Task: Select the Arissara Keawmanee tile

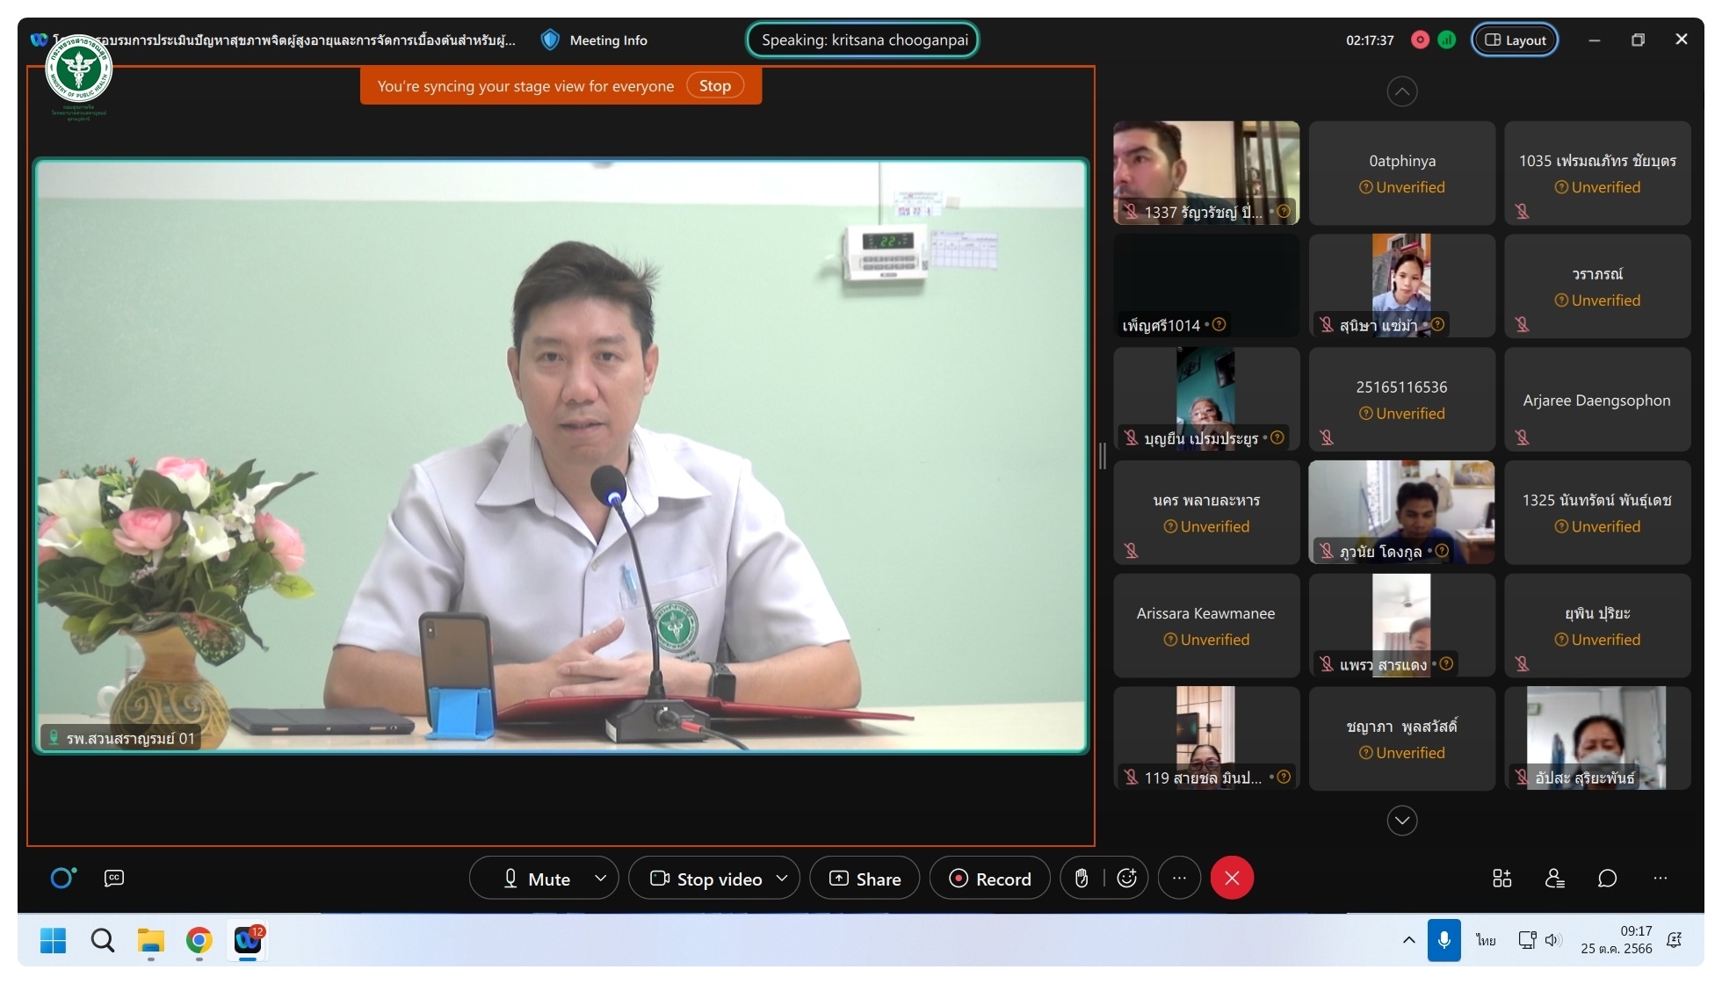Action: pyautogui.click(x=1206, y=626)
